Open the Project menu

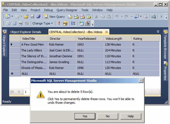(x=35, y=10)
